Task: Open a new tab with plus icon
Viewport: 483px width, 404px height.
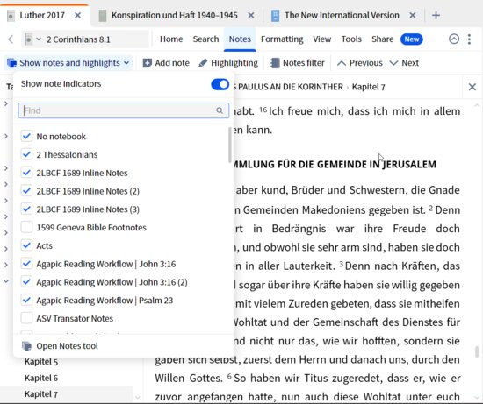Action: (436, 15)
